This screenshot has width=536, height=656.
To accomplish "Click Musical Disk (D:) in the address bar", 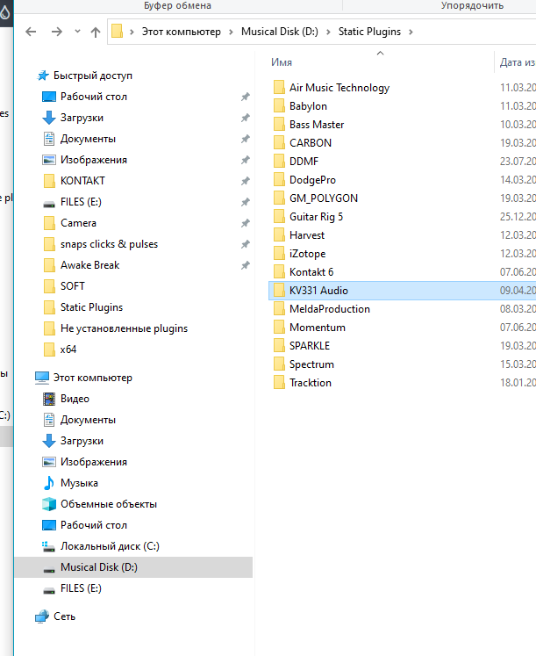I will pos(280,32).
